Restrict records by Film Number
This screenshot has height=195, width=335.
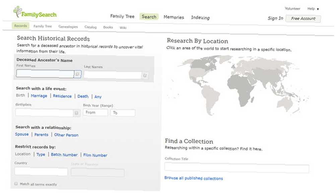[x=95, y=155]
